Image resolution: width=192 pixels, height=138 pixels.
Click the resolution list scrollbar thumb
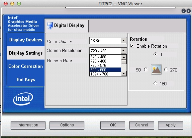point(124,62)
